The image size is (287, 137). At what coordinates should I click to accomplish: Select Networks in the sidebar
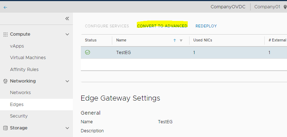tap(20, 93)
